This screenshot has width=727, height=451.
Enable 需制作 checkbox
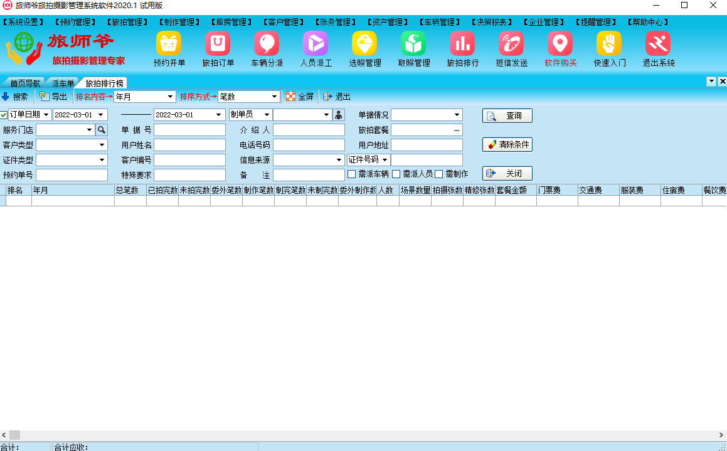pyautogui.click(x=438, y=174)
